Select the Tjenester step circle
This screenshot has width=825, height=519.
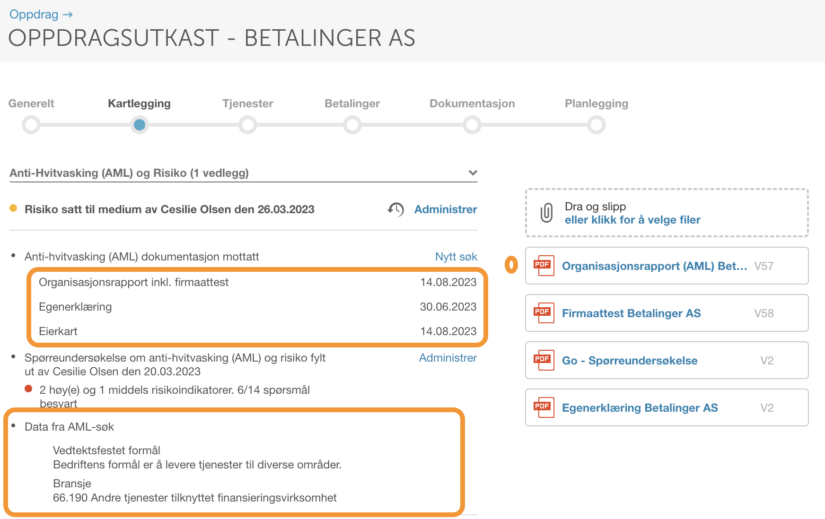click(x=248, y=125)
